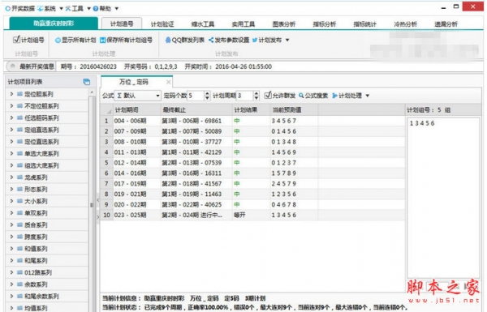
Task: Expand 不定位胆系列 tree item
Action: pyautogui.click(x=11, y=106)
